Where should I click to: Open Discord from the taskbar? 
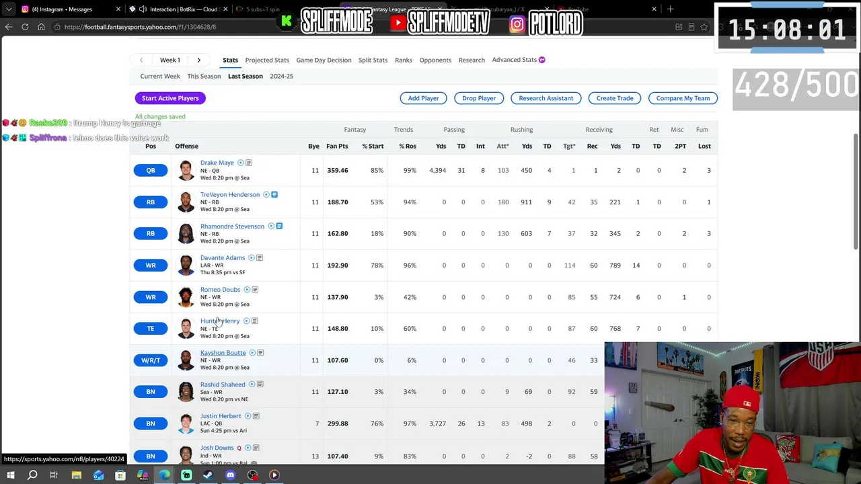pos(230,475)
